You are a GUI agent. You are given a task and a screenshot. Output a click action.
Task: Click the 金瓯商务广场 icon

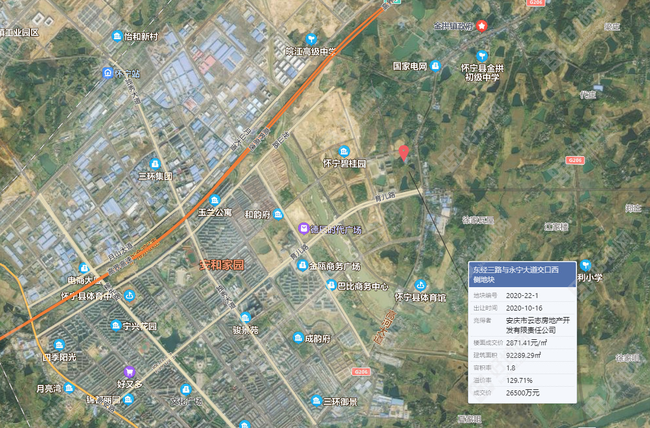pyautogui.click(x=302, y=266)
